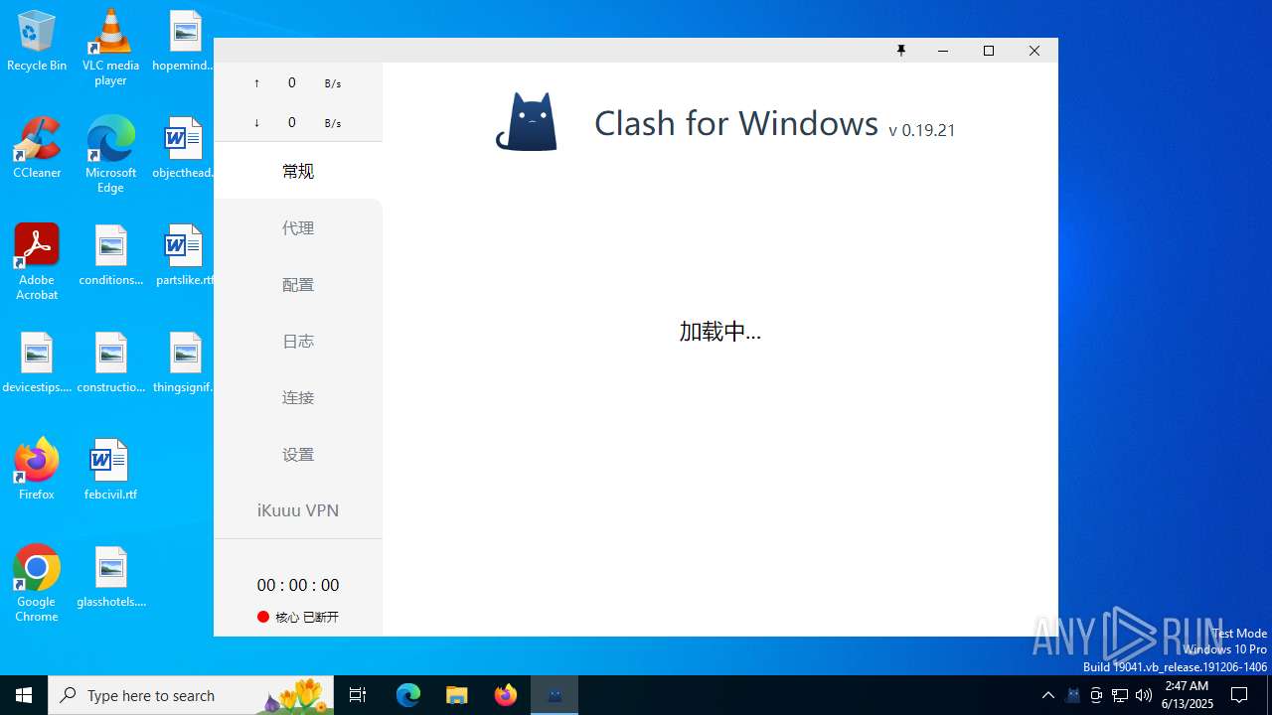This screenshot has width=1272, height=715.
Task: Click the red core disconnected status indicator
Action: pyautogui.click(x=263, y=617)
